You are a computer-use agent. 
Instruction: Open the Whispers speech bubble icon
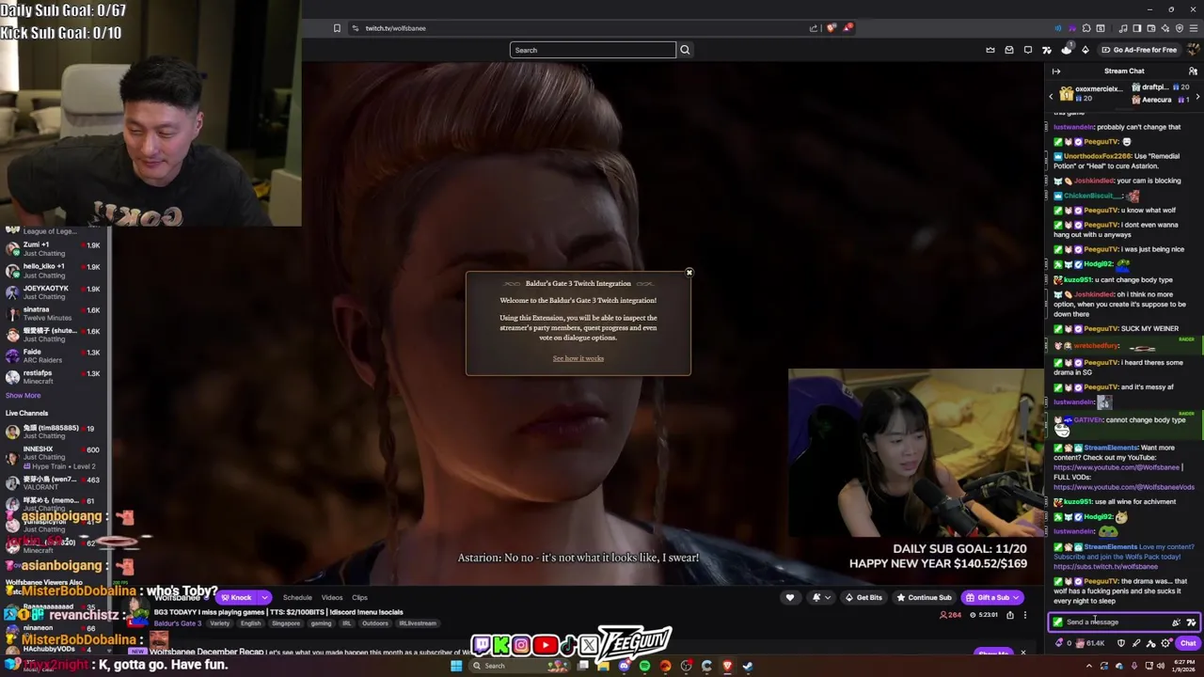[1028, 50]
